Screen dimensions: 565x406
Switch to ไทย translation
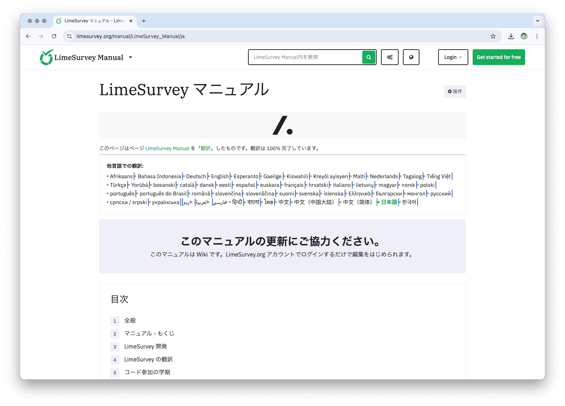click(x=269, y=202)
